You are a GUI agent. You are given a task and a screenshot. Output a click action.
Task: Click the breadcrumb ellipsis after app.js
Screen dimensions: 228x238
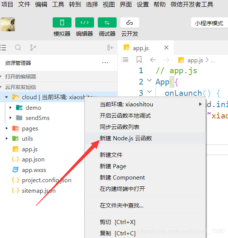click(213, 61)
